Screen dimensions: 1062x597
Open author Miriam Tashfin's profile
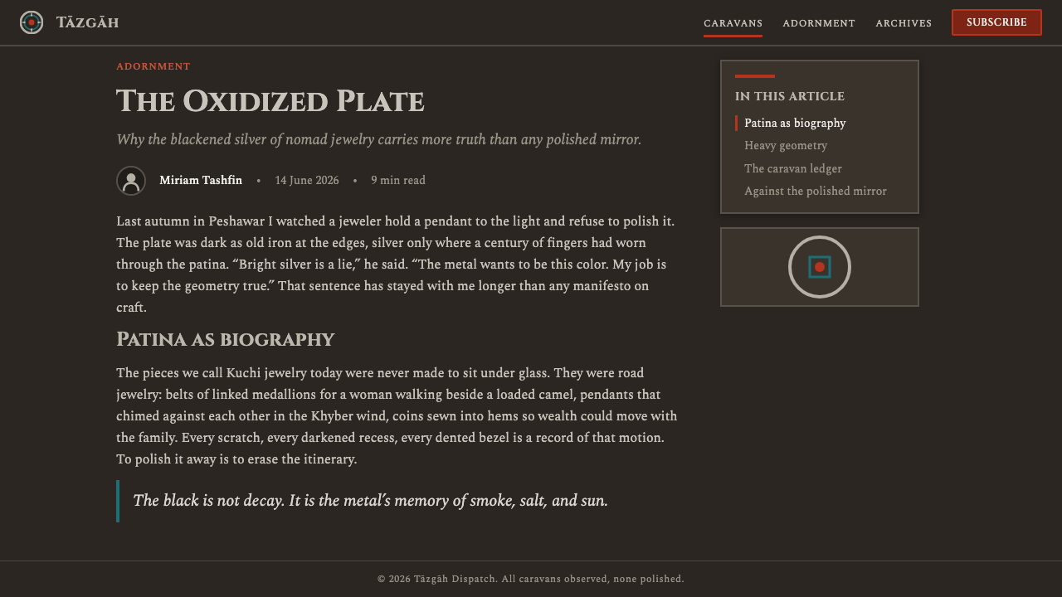[201, 181]
